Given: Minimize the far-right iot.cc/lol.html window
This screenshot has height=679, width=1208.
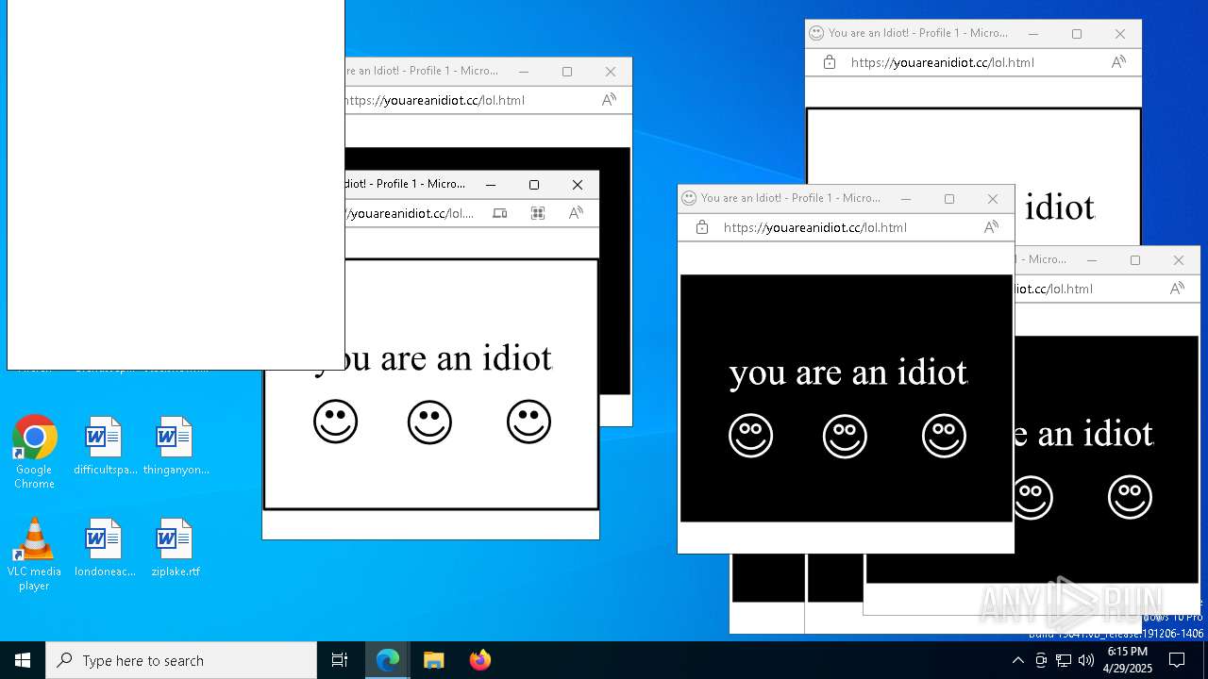Looking at the screenshot, I should pyautogui.click(x=1092, y=260).
